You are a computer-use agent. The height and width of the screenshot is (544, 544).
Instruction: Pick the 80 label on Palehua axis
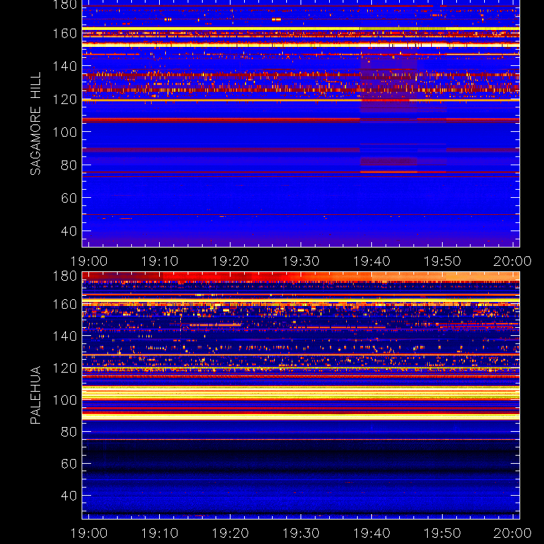[x=69, y=432]
